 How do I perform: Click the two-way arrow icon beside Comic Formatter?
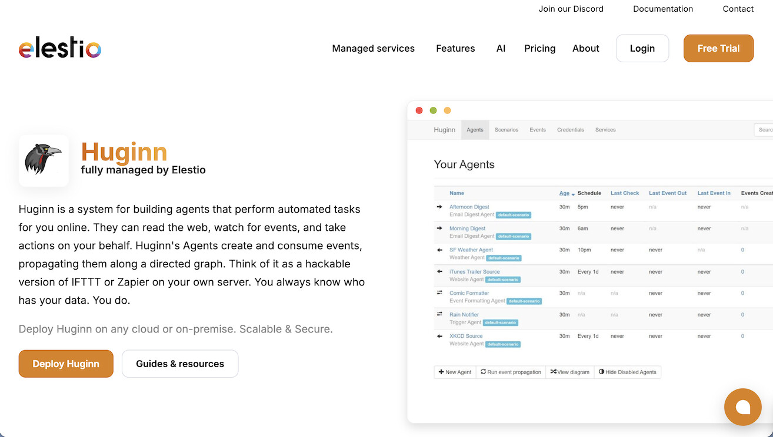point(441,293)
